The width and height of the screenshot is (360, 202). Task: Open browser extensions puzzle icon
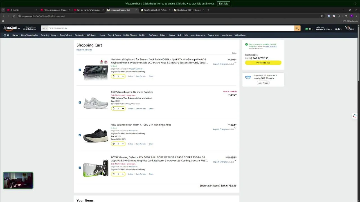click(x=339, y=16)
